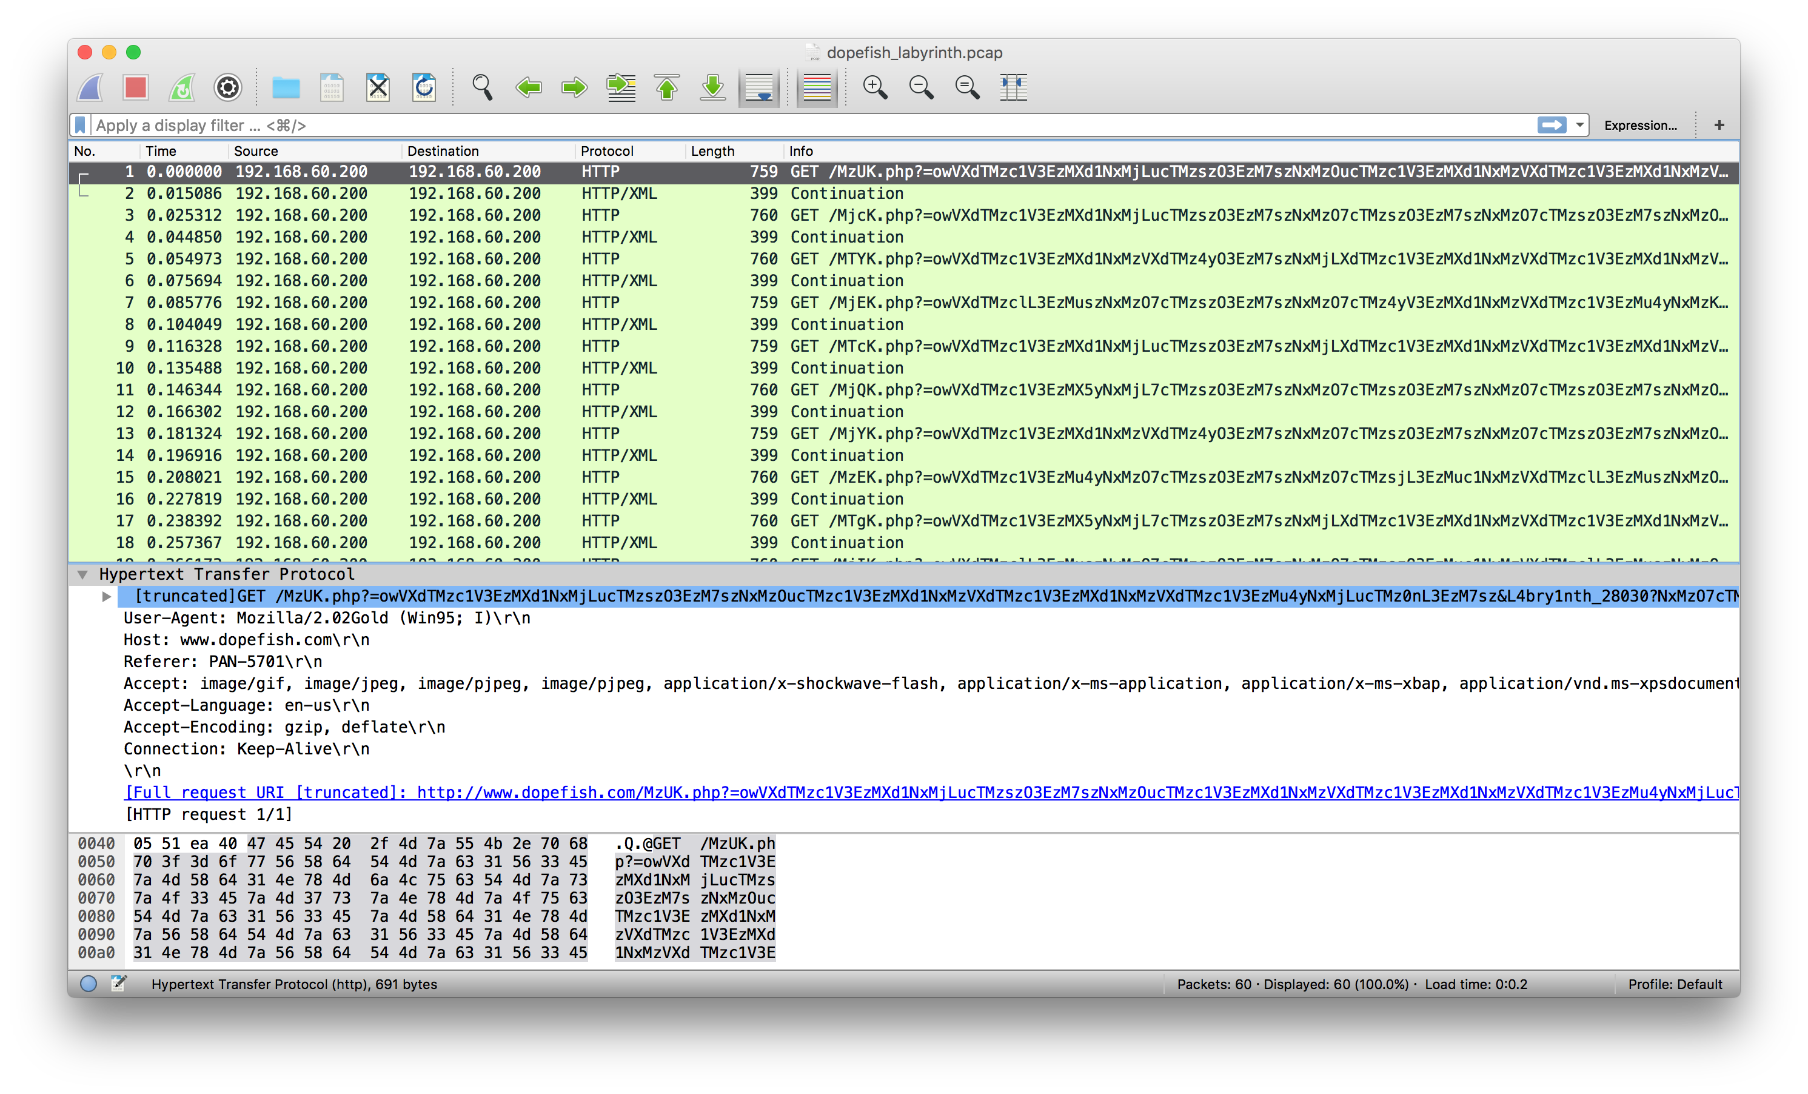Sort by the Info column header

tap(1261, 151)
